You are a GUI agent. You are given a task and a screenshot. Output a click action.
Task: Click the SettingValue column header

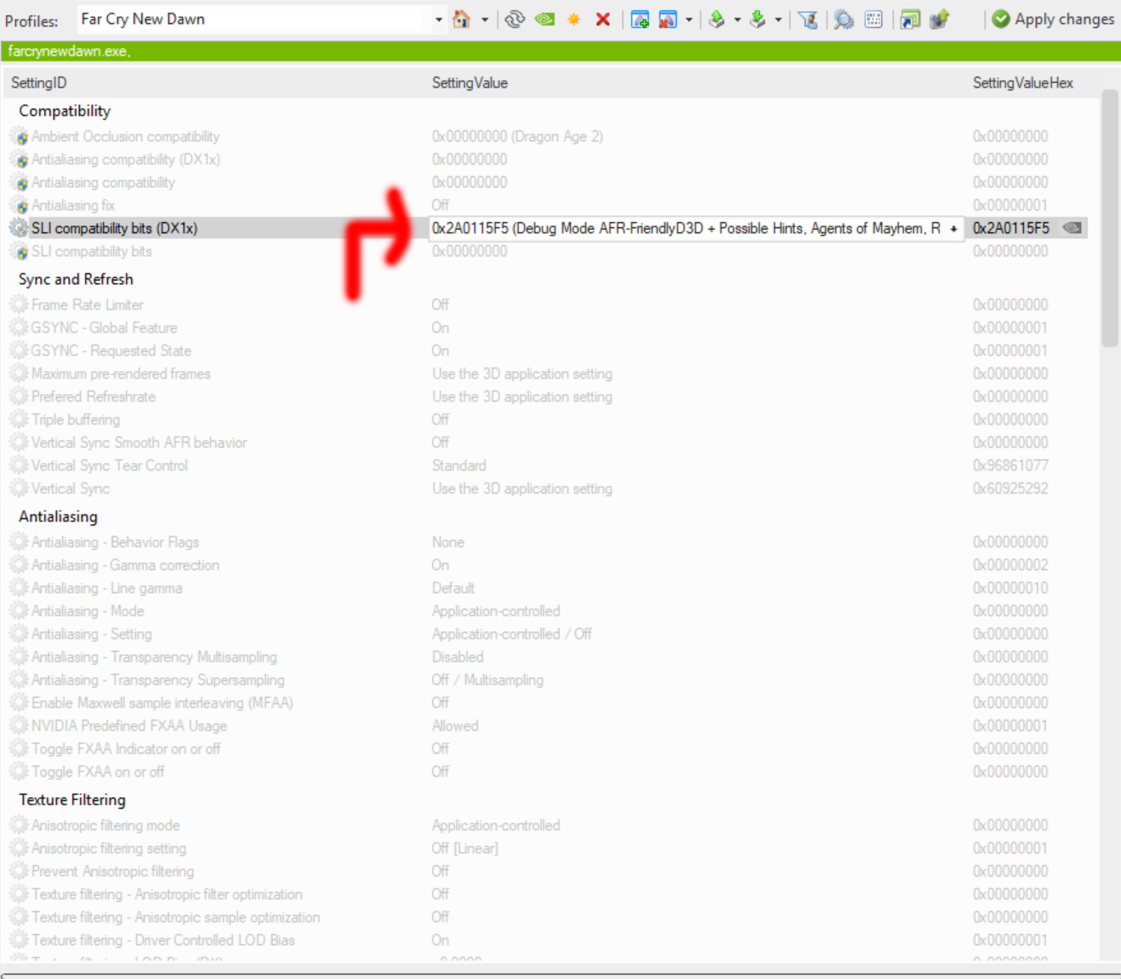(x=469, y=83)
